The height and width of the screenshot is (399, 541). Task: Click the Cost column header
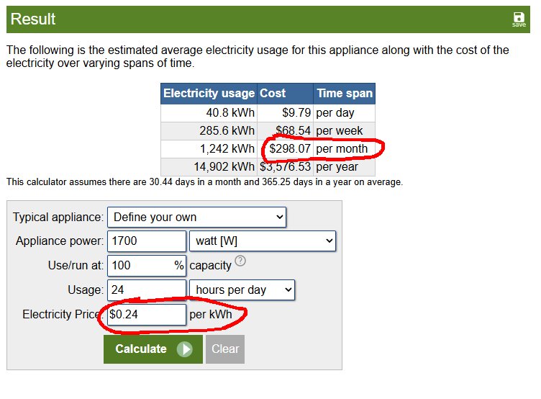pyautogui.click(x=273, y=94)
